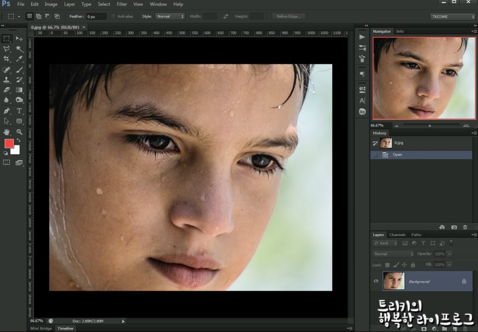478x332 pixels.
Task: Click the History panel camera snapshot icon
Action: coord(455,227)
